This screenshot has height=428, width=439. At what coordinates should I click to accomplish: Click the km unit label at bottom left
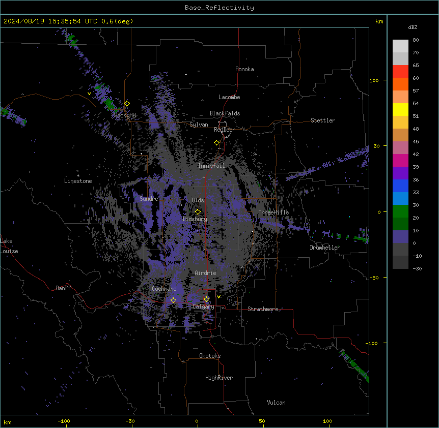(8, 422)
